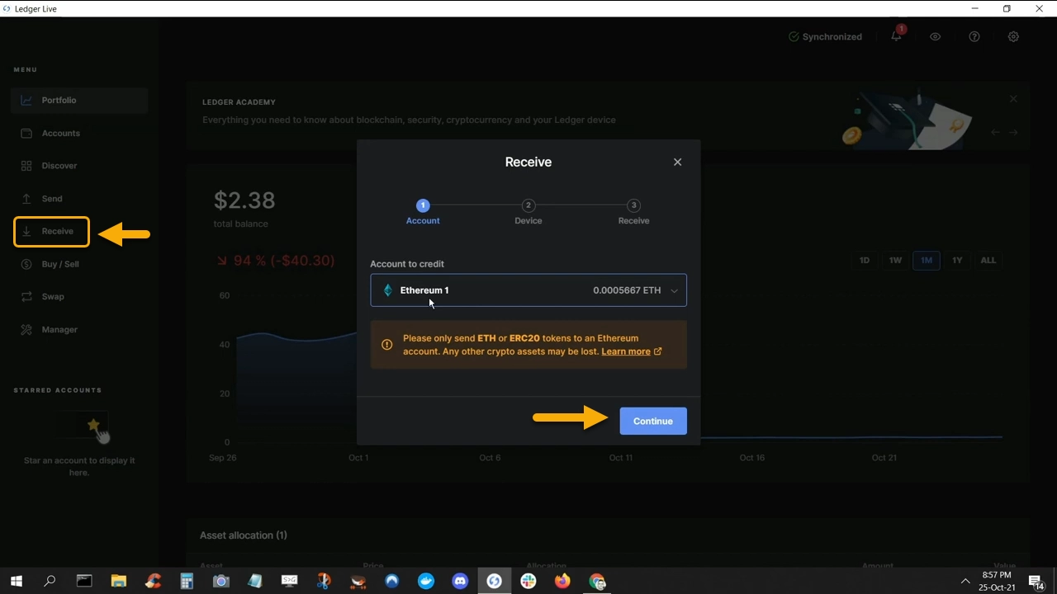Viewport: 1057px width, 594px height.
Task: Select Receive in the sidebar menu
Action: pos(51,231)
